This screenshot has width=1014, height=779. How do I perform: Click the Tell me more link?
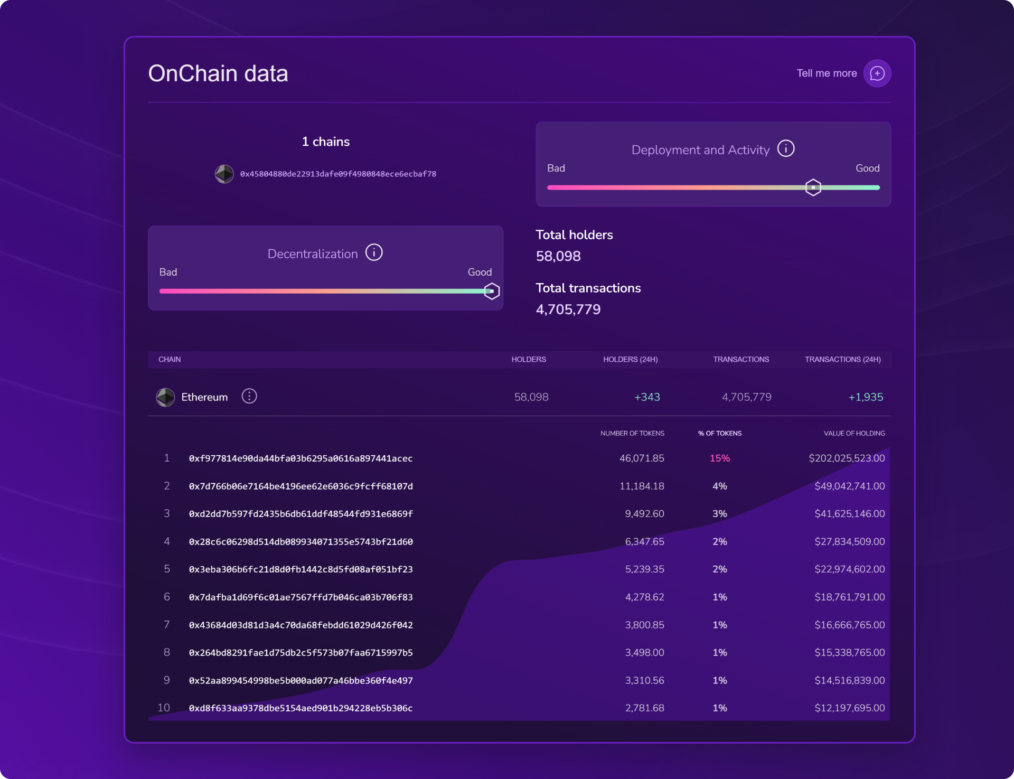827,73
